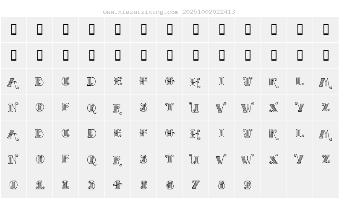339x199 pixels.
Task: Pick the digit 8 glyph
Action: (222, 185)
